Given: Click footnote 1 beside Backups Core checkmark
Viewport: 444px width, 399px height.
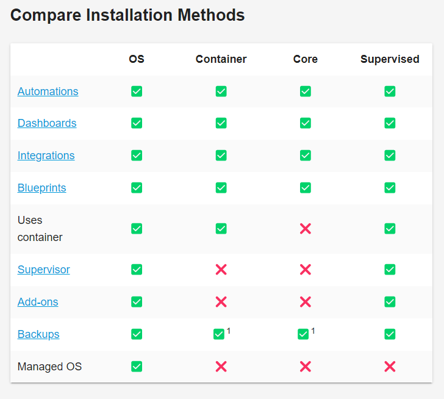Looking at the screenshot, I should [x=313, y=331].
